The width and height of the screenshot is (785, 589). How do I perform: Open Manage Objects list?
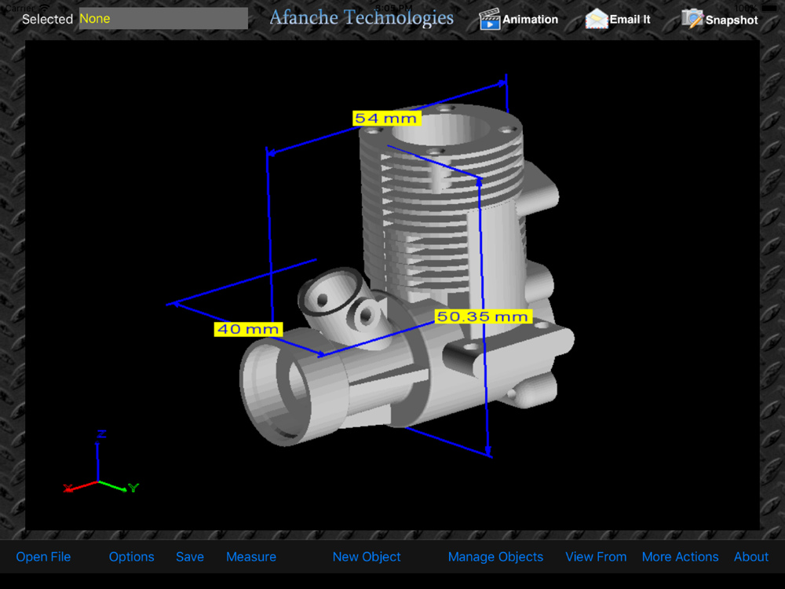pos(495,557)
